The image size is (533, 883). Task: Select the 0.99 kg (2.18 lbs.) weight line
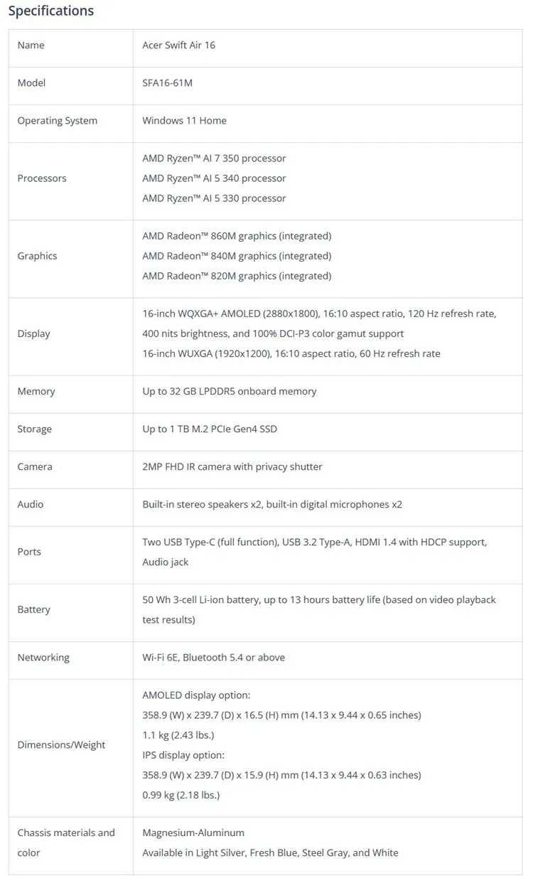coord(181,794)
